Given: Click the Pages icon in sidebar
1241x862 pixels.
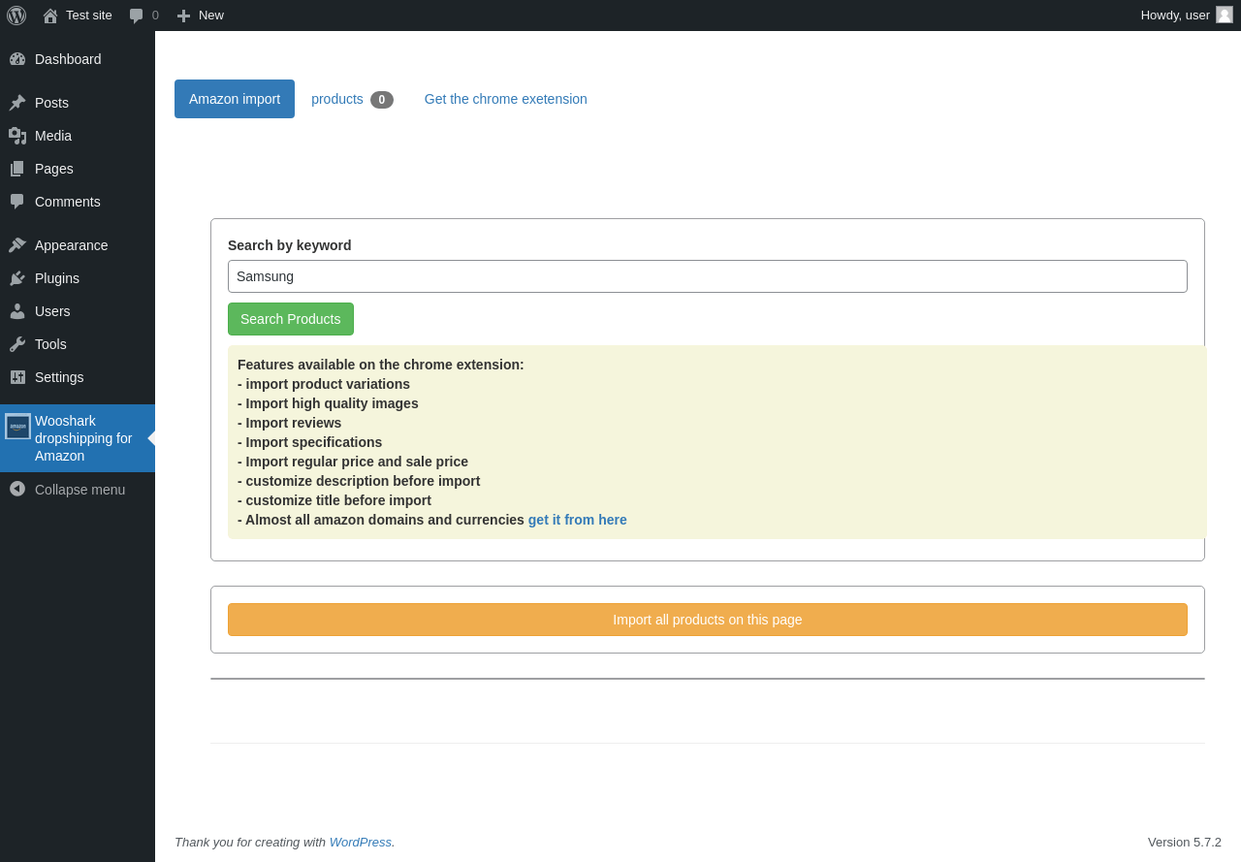Looking at the screenshot, I should 17,169.
